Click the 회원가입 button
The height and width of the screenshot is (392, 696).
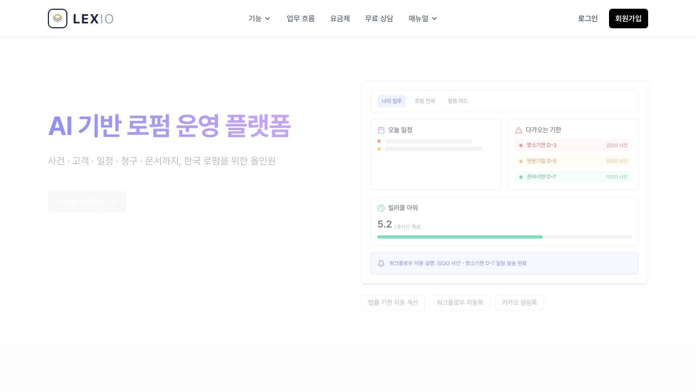pos(629,18)
